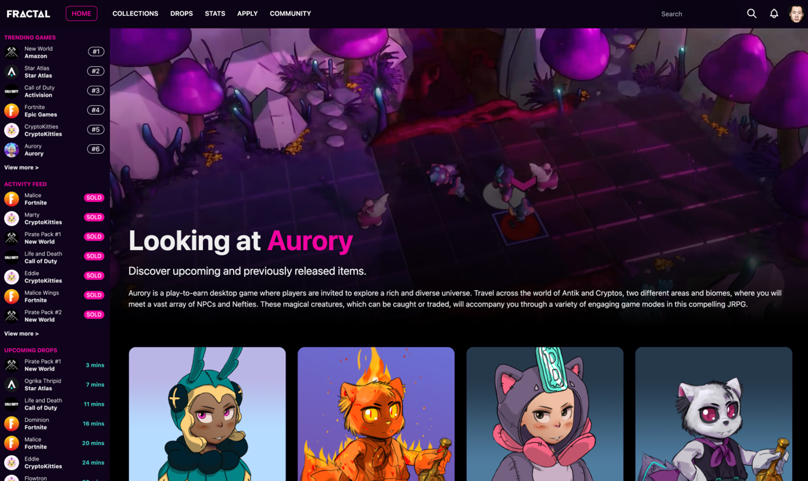
Task: Click the CryptoKitties icon next to Marty
Action: (x=11, y=219)
